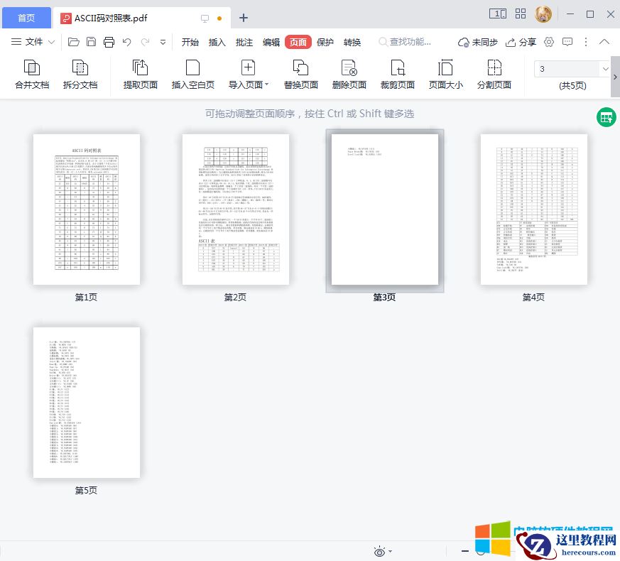Image resolution: width=620 pixels, height=561 pixels.
Task: Click the 分享 (Share) button
Action: tap(521, 42)
